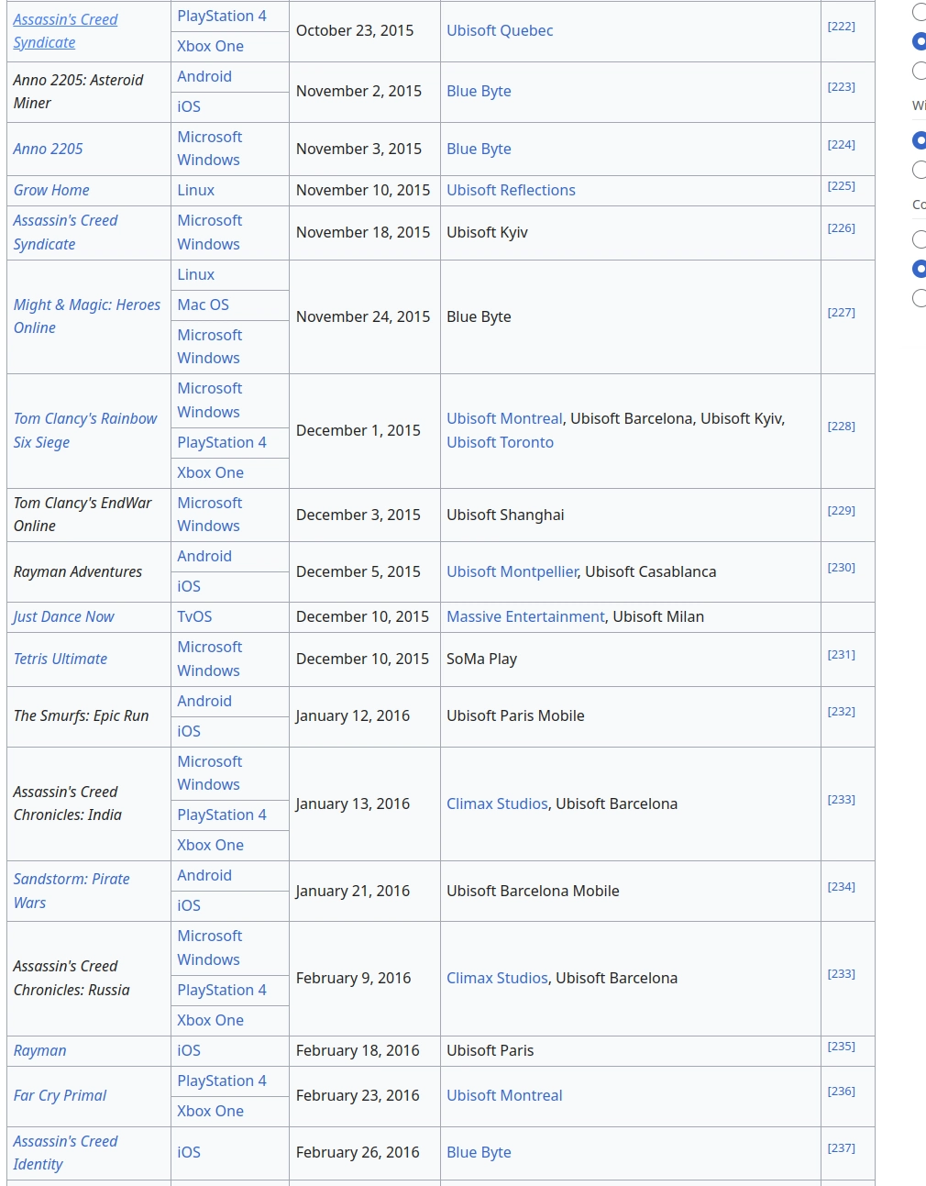This screenshot has height=1186, width=926.
Task: Click Tom Clancy's EndWar Online title text
Action: [x=83, y=515]
